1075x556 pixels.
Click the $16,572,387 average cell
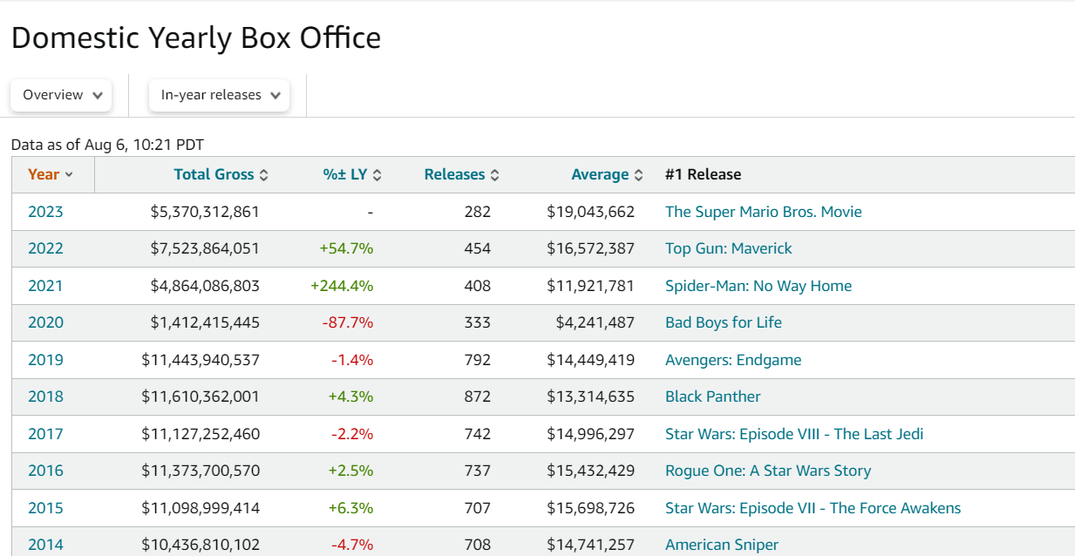tap(591, 248)
